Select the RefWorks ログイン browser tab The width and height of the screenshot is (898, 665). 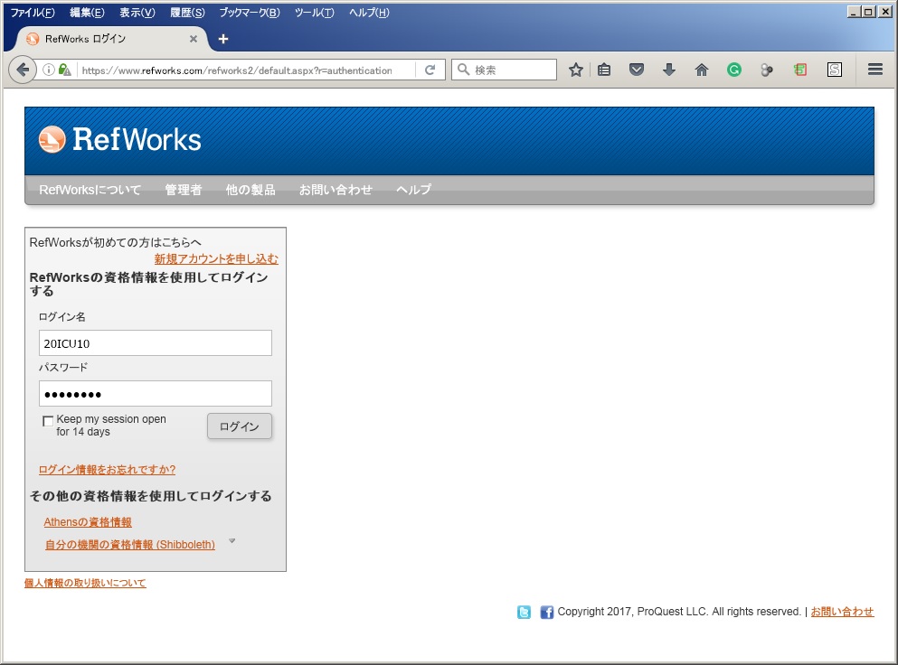[x=111, y=39]
